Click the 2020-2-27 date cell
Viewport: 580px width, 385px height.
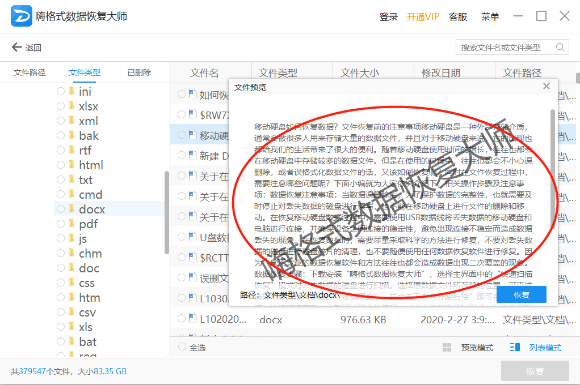click(x=457, y=320)
